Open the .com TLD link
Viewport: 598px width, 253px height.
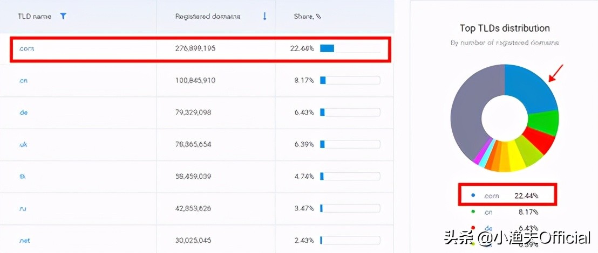click(26, 48)
